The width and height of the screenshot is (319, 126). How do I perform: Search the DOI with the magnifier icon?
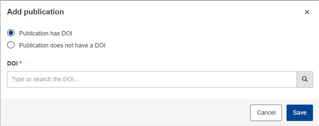pos(305,79)
